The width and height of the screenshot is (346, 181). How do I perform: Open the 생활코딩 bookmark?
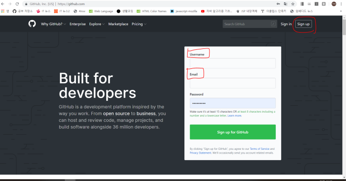(125, 11)
